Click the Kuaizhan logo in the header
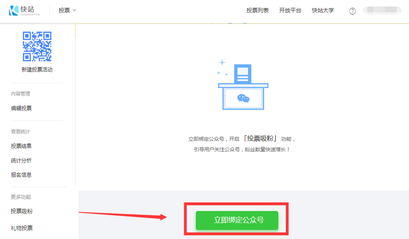This screenshot has height=239, width=409. click(x=24, y=11)
